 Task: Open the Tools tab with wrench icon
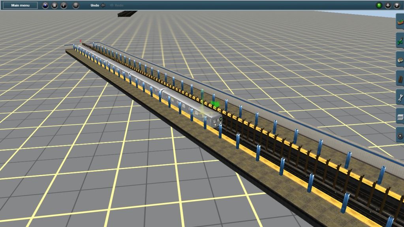(400, 97)
